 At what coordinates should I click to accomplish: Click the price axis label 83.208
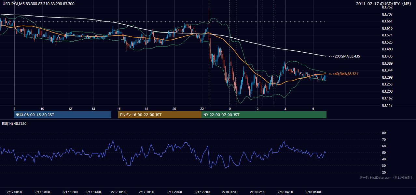(387, 91)
